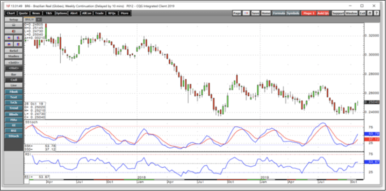Viewport: 386px width, 191px height.
Task: Add a new chart tab with plus
Action: pos(39,19)
